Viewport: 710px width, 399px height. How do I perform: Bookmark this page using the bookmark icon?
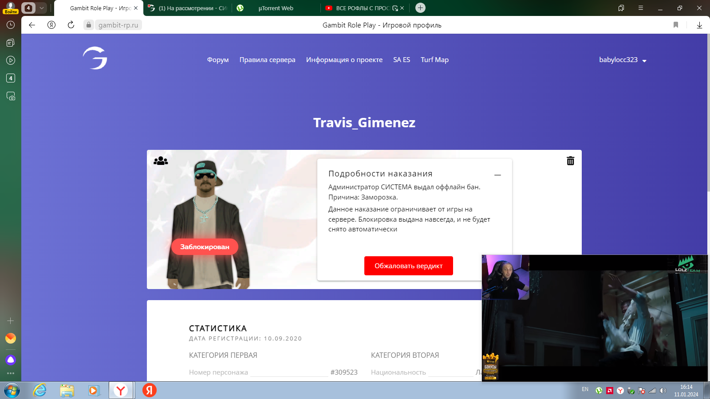coord(676,25)
